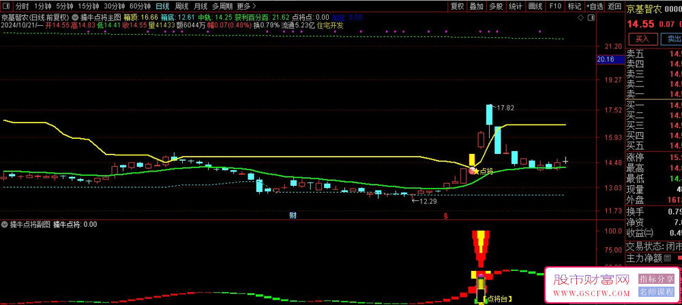Click the 主力净额 label
Viewport: 682px width, 305px height.
(644, 258)
